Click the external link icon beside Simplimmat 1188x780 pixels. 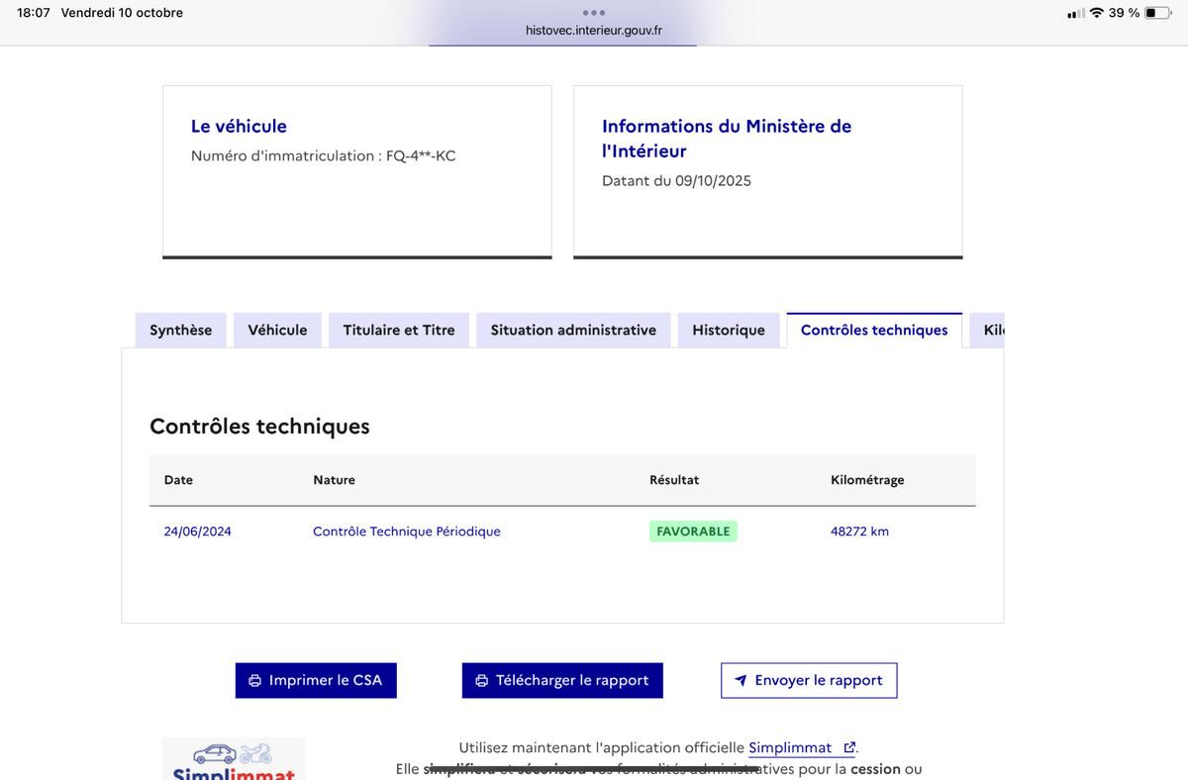[848, 748]
